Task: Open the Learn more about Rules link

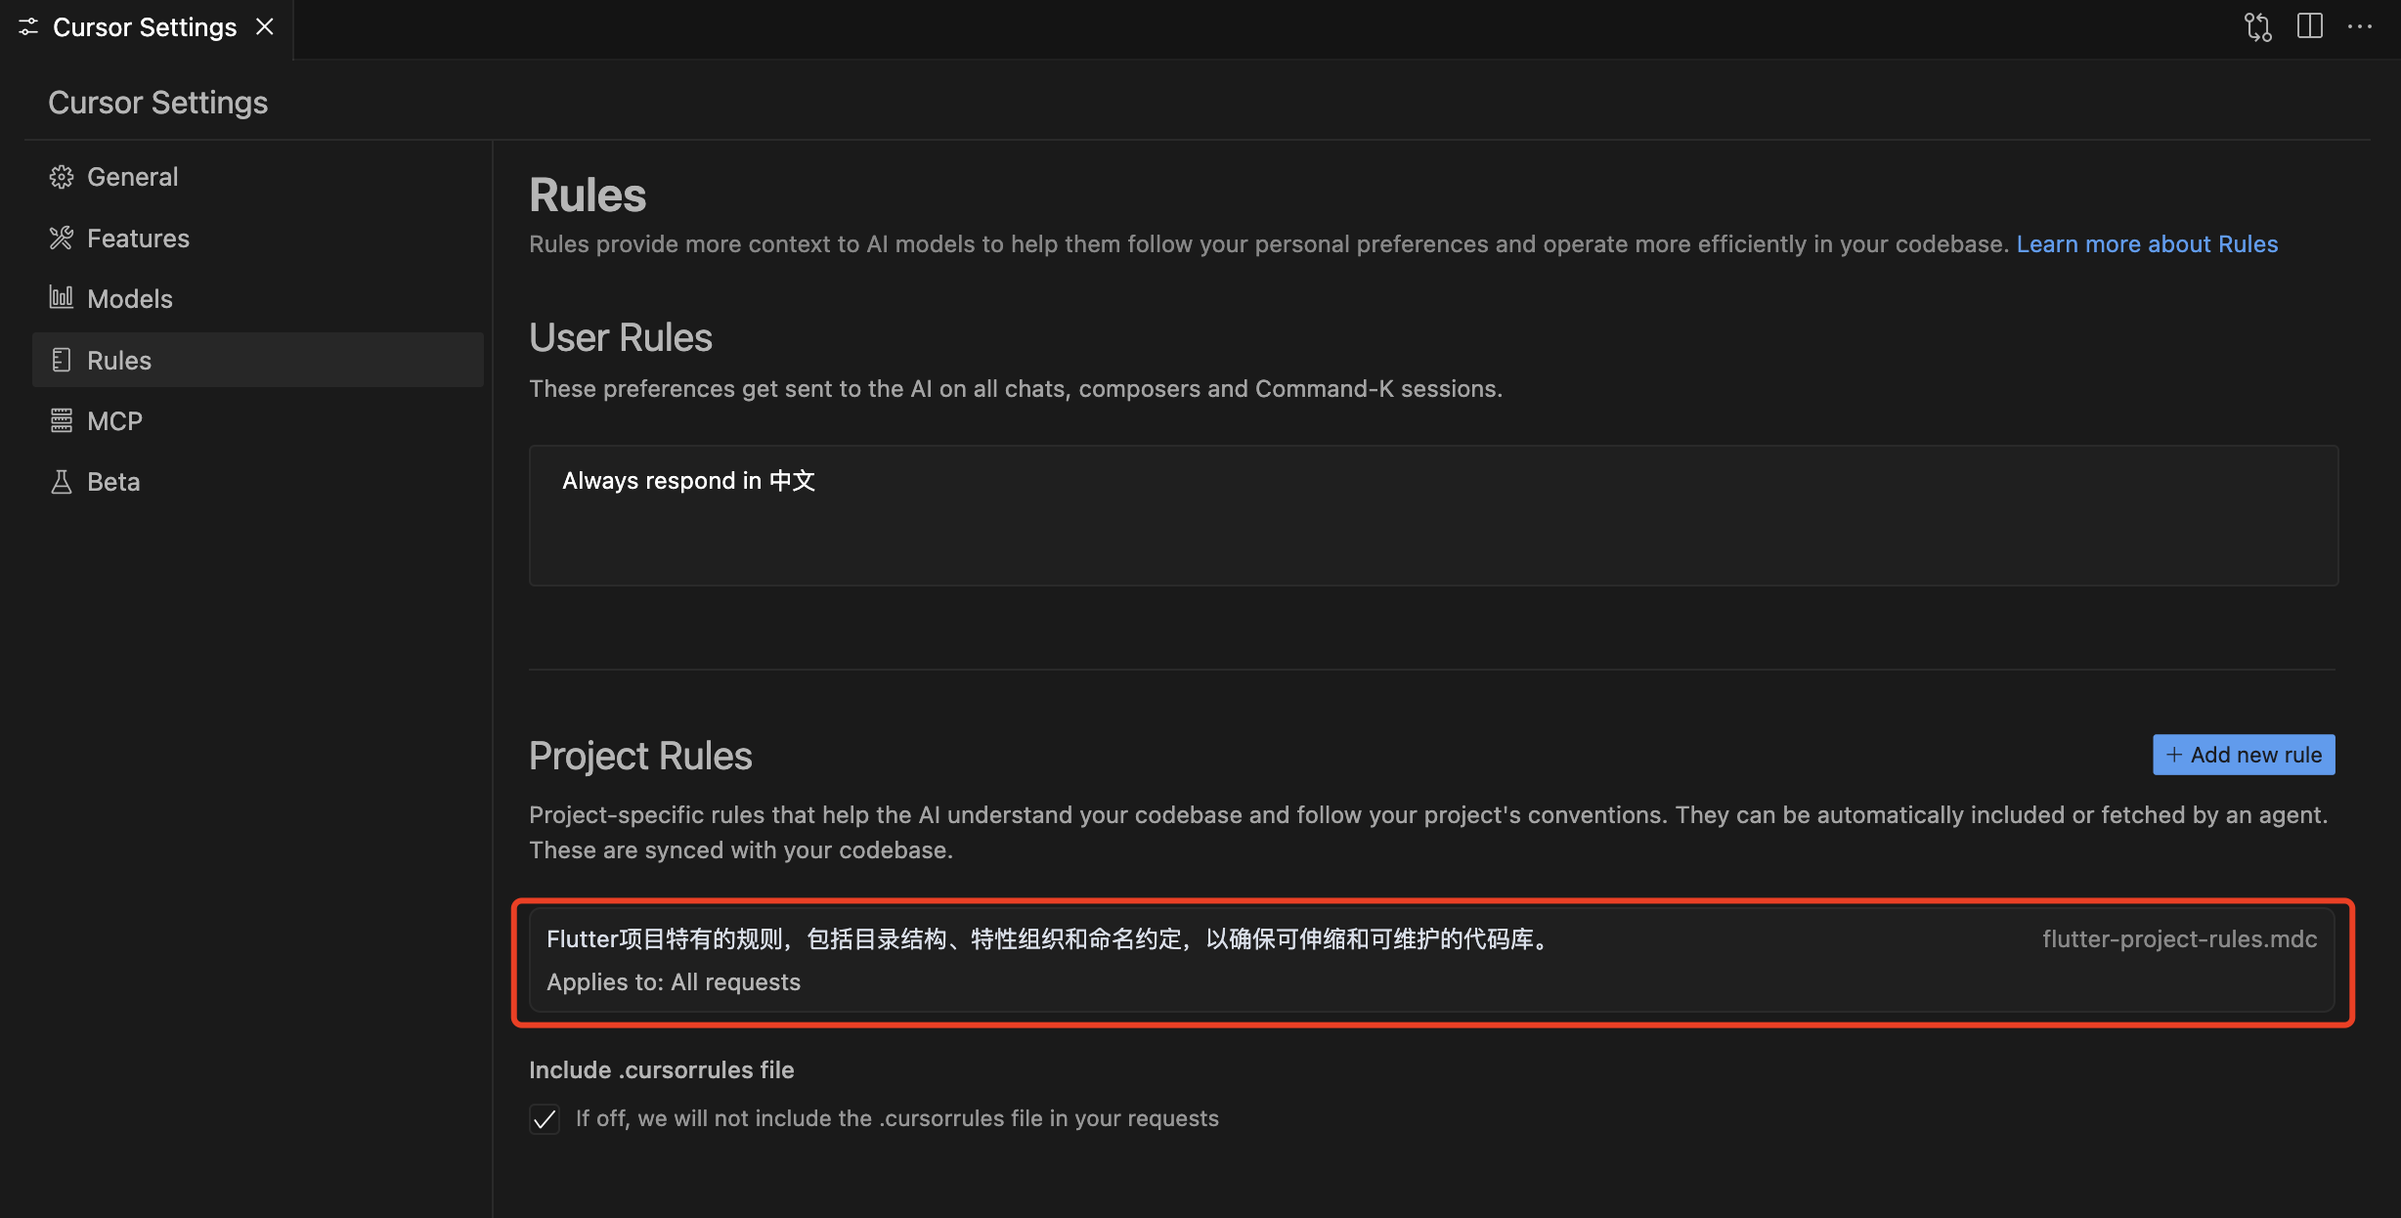Action: 2147,244
